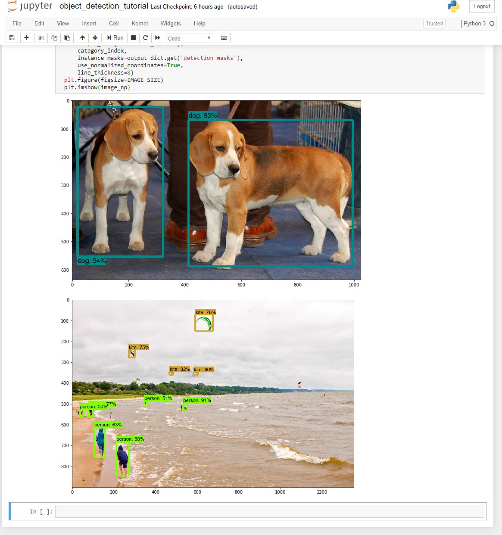The width and height of the screenshot is (502, 535).
Task: Click the Python logo icon
Action: point(453,6)
